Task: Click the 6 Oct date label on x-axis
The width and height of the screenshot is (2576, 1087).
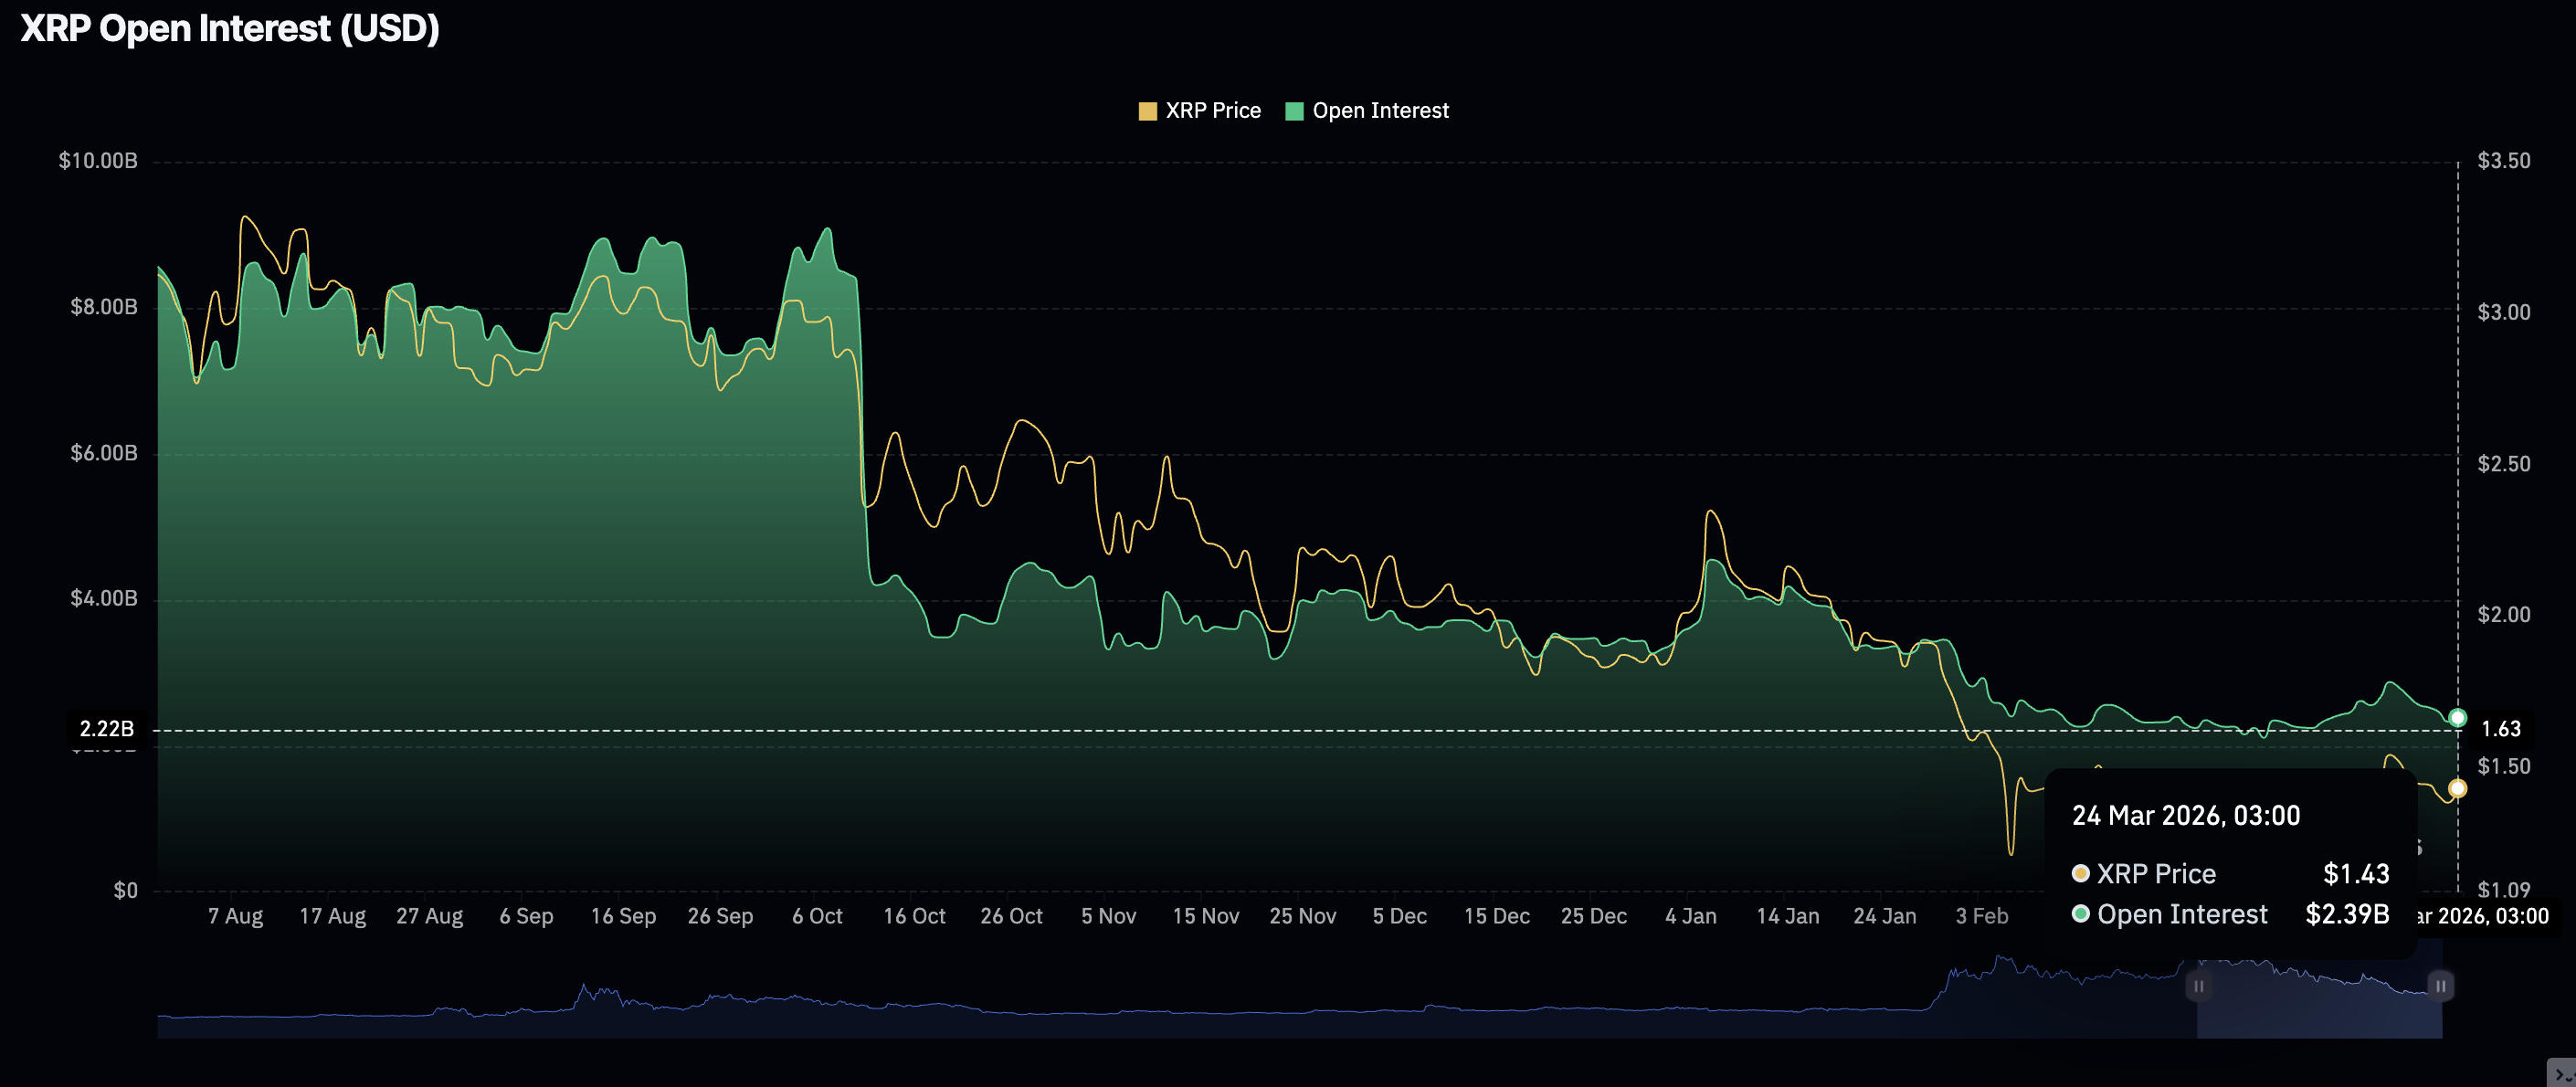Action: click(817, 916)
